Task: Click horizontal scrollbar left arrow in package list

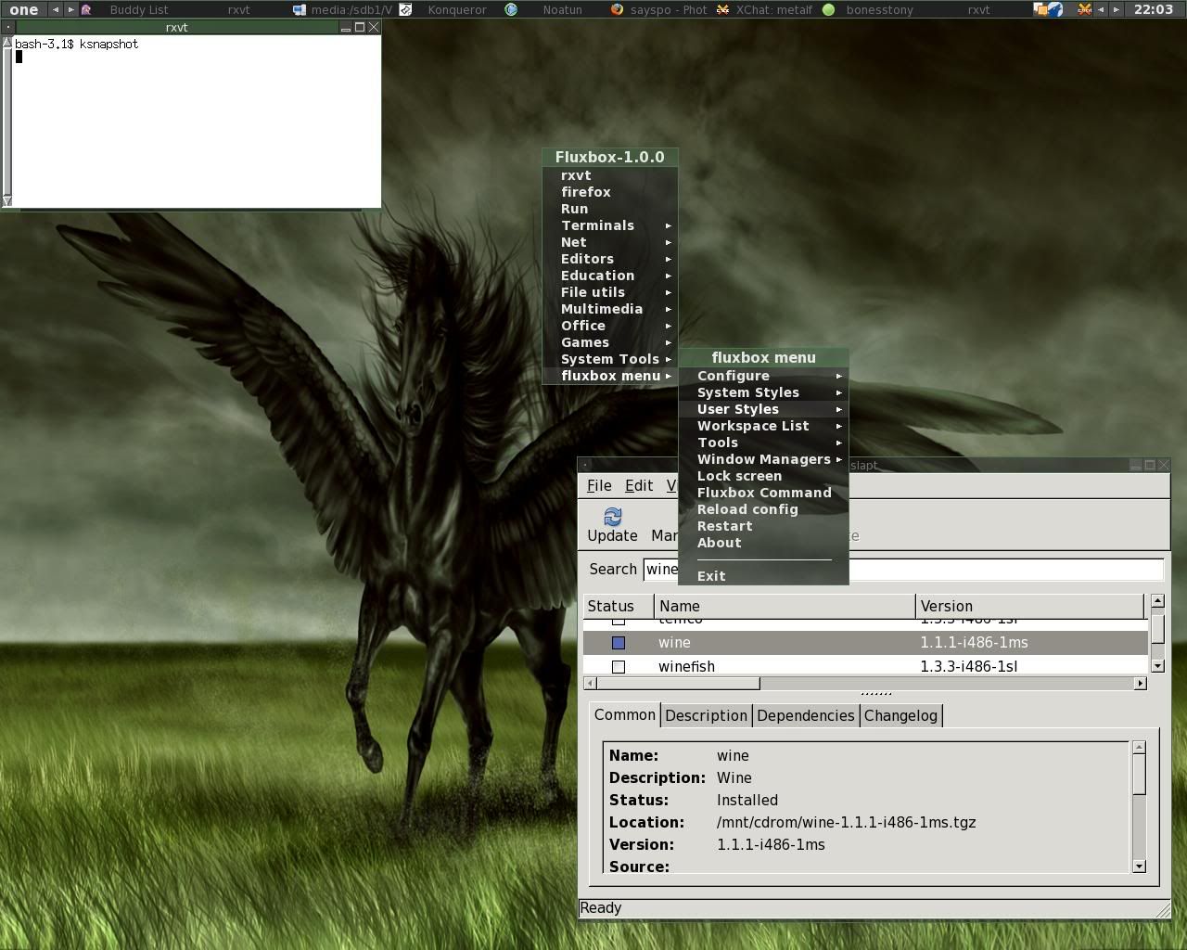Action: point(589,683)
